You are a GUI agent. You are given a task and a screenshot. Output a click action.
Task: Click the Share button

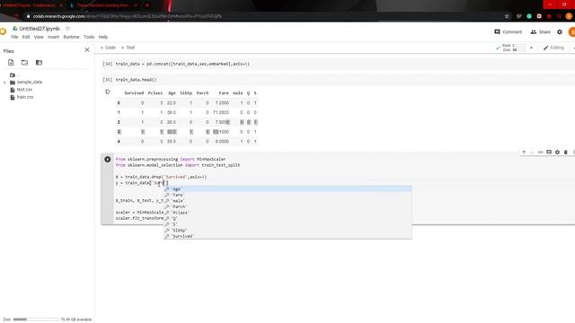click(x=541, y=32)
